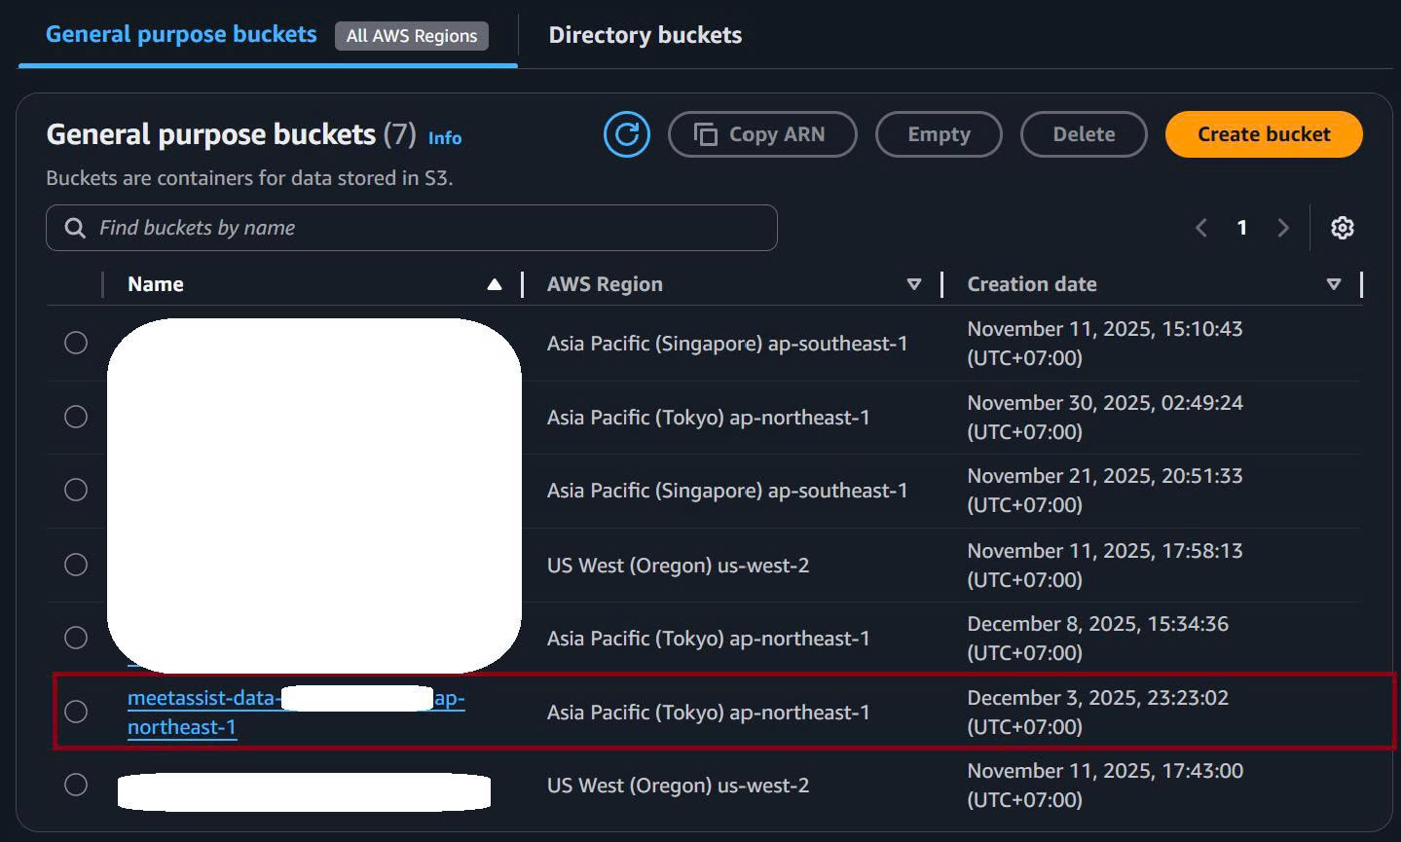Click page number 1 in pagination
Screen dimensions: 1401x842
tap(1242, 227)
